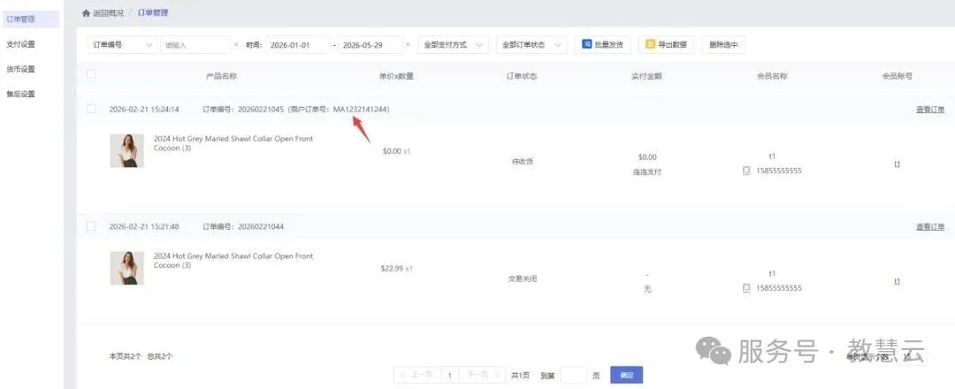The height and width of the screenshot is (389, 955).
Task: Click phone icon in second order row
Action: pos(746,288)
